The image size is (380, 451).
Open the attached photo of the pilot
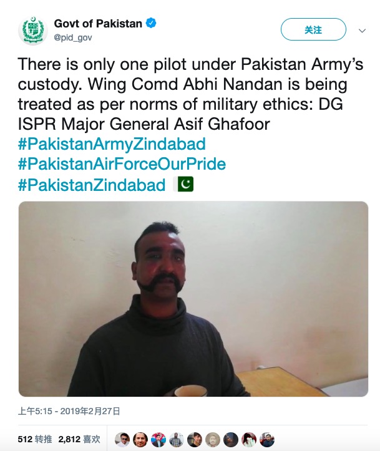(x=193, y=299)
